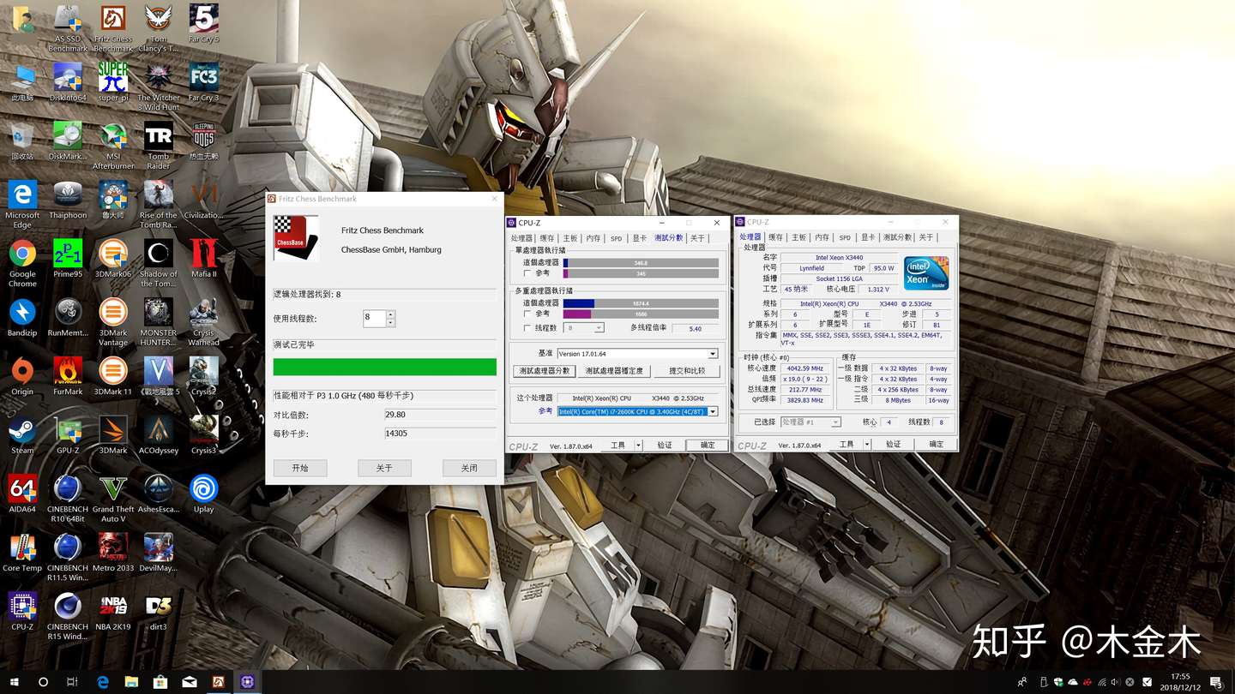Screen dimensions: 1235x694
Task: Open the CINEBENCH R15 desktop shortcut
Action: point(68,617)
